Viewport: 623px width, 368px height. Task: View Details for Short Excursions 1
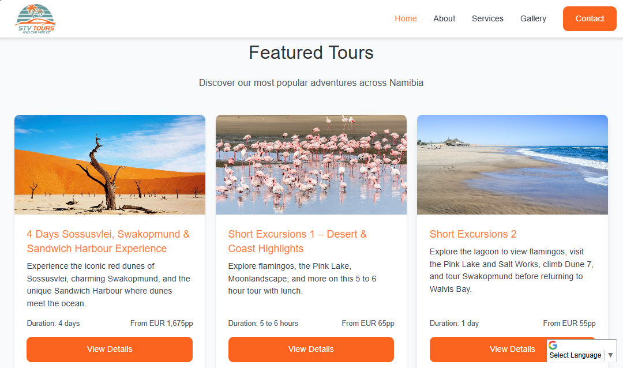(311, 349)
